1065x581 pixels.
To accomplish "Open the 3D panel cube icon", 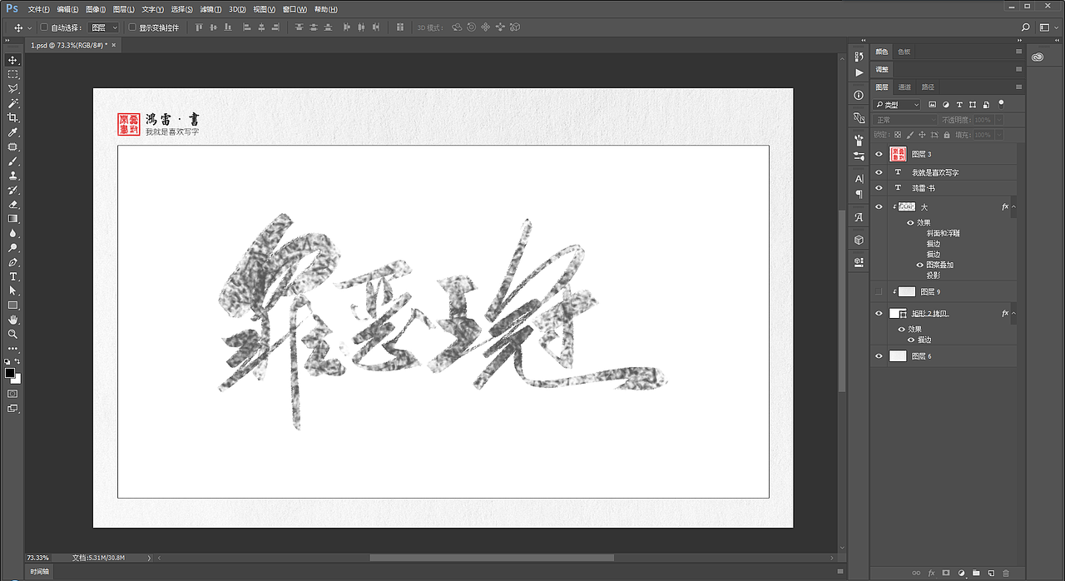I will [x=859, y=240].
